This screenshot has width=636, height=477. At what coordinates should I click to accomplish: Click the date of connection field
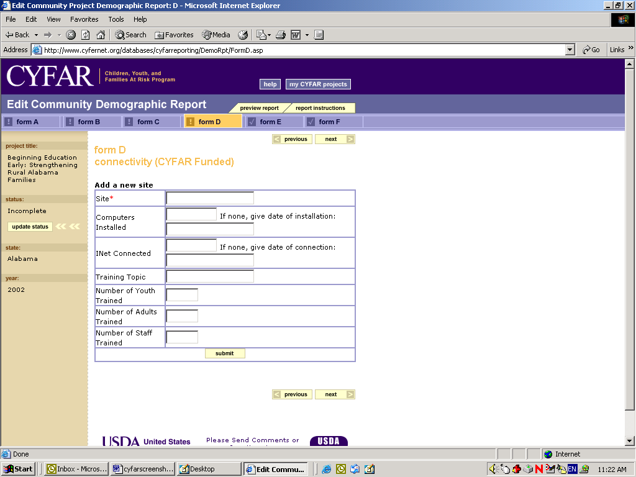(210, 260)
